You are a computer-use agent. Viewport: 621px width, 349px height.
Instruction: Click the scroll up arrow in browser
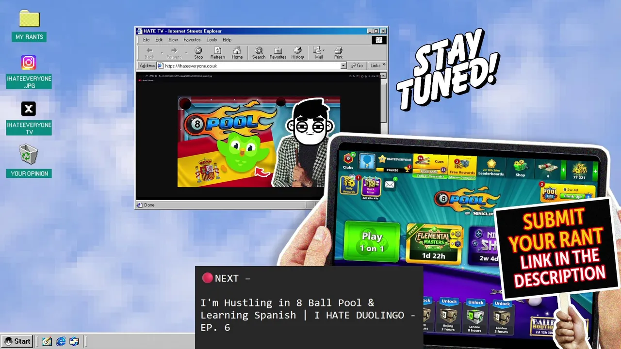(383, 76)
